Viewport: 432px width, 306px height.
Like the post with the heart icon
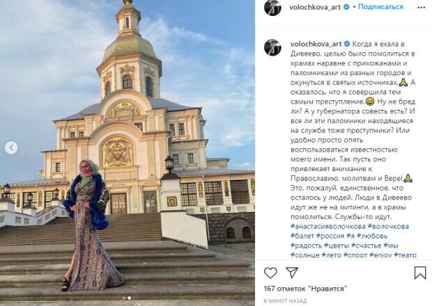point(270,273)
